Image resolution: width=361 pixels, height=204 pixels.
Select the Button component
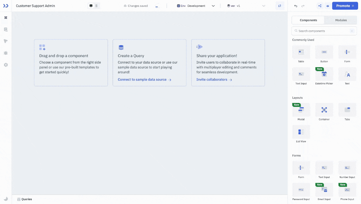pos(324,54)
